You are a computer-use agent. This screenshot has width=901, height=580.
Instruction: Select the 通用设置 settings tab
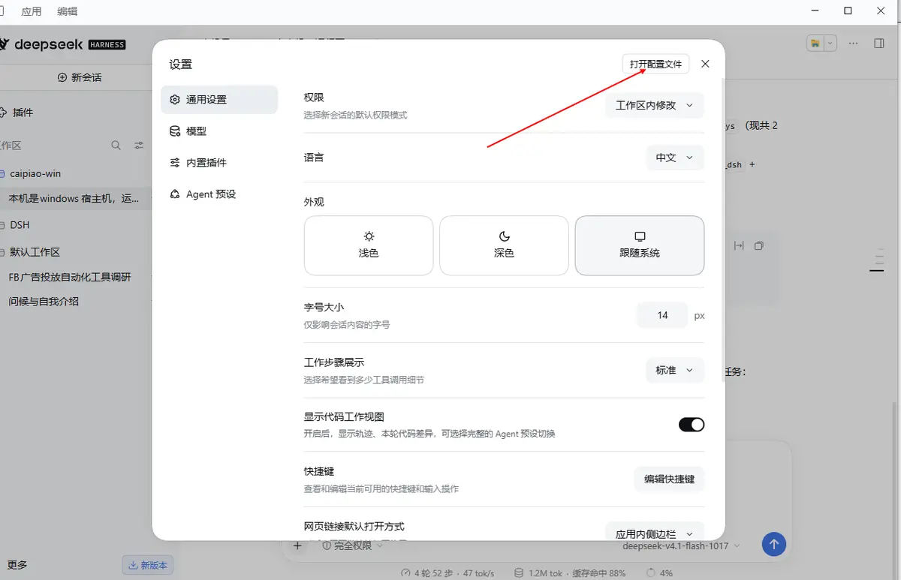[x=219, y=99]
